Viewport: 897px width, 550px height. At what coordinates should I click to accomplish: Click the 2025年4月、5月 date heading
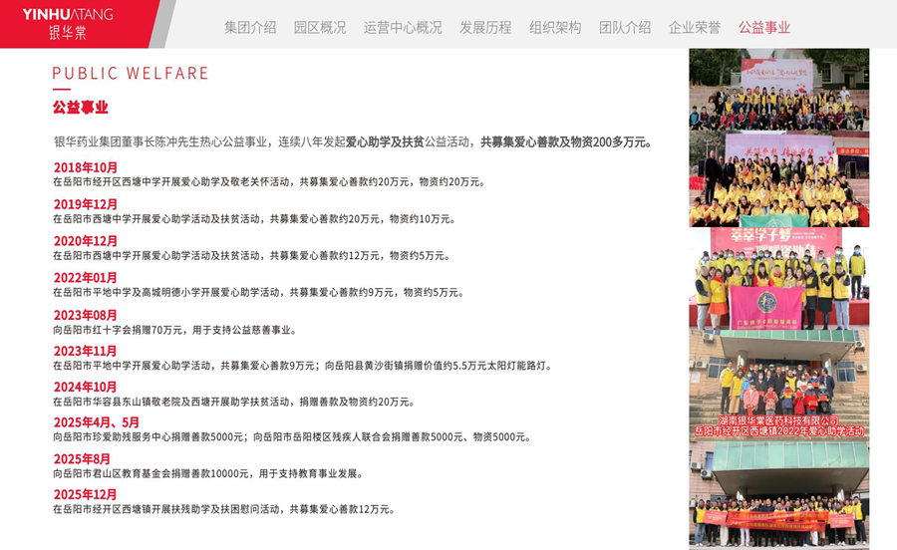[97, 422]
